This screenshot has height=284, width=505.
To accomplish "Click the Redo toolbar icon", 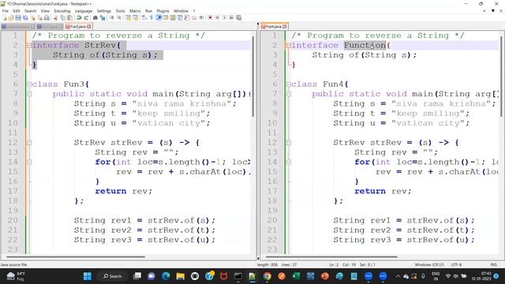I will click(x=86, y=17).
